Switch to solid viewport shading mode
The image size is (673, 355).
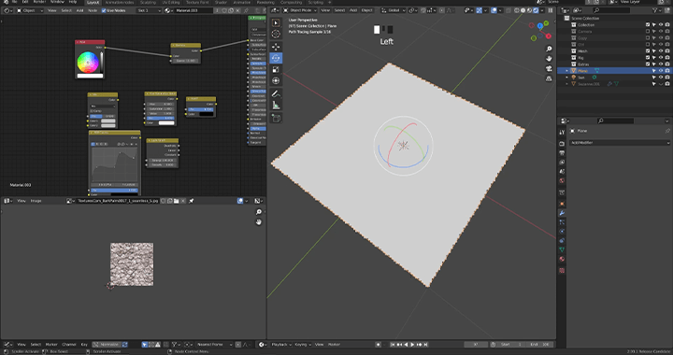pyautogui.click(x=523, y=10)
